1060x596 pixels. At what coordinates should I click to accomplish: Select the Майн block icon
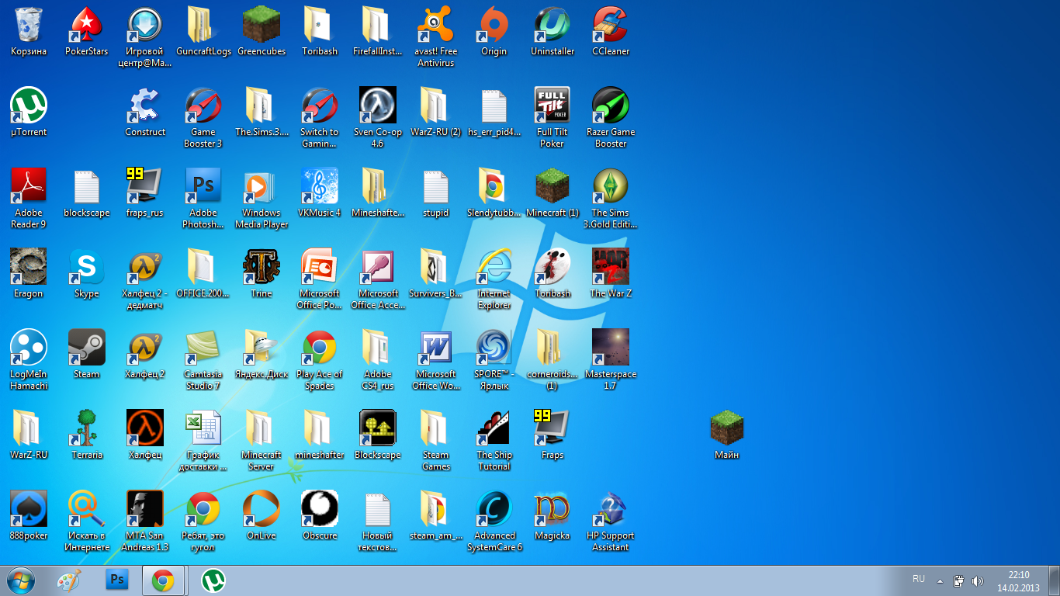(727, 428)
